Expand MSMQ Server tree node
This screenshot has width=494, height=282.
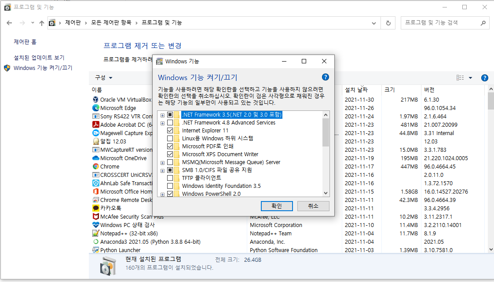tap(162, 163)
